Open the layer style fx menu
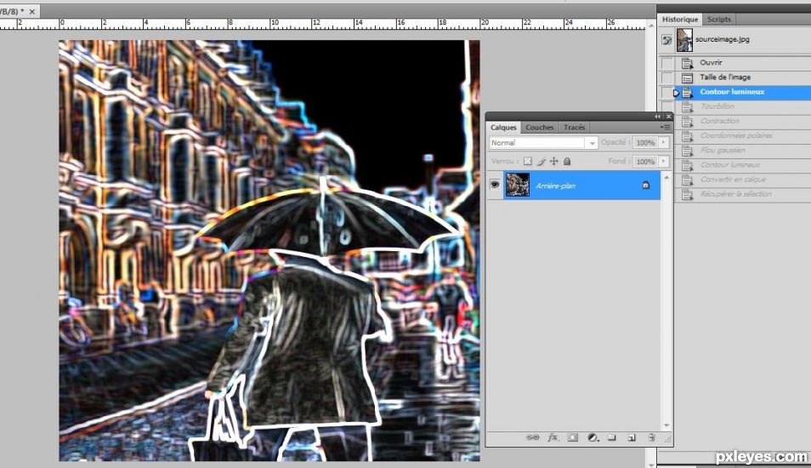The height and width of the screenshot is (468, 811). [x=553, y=437]
